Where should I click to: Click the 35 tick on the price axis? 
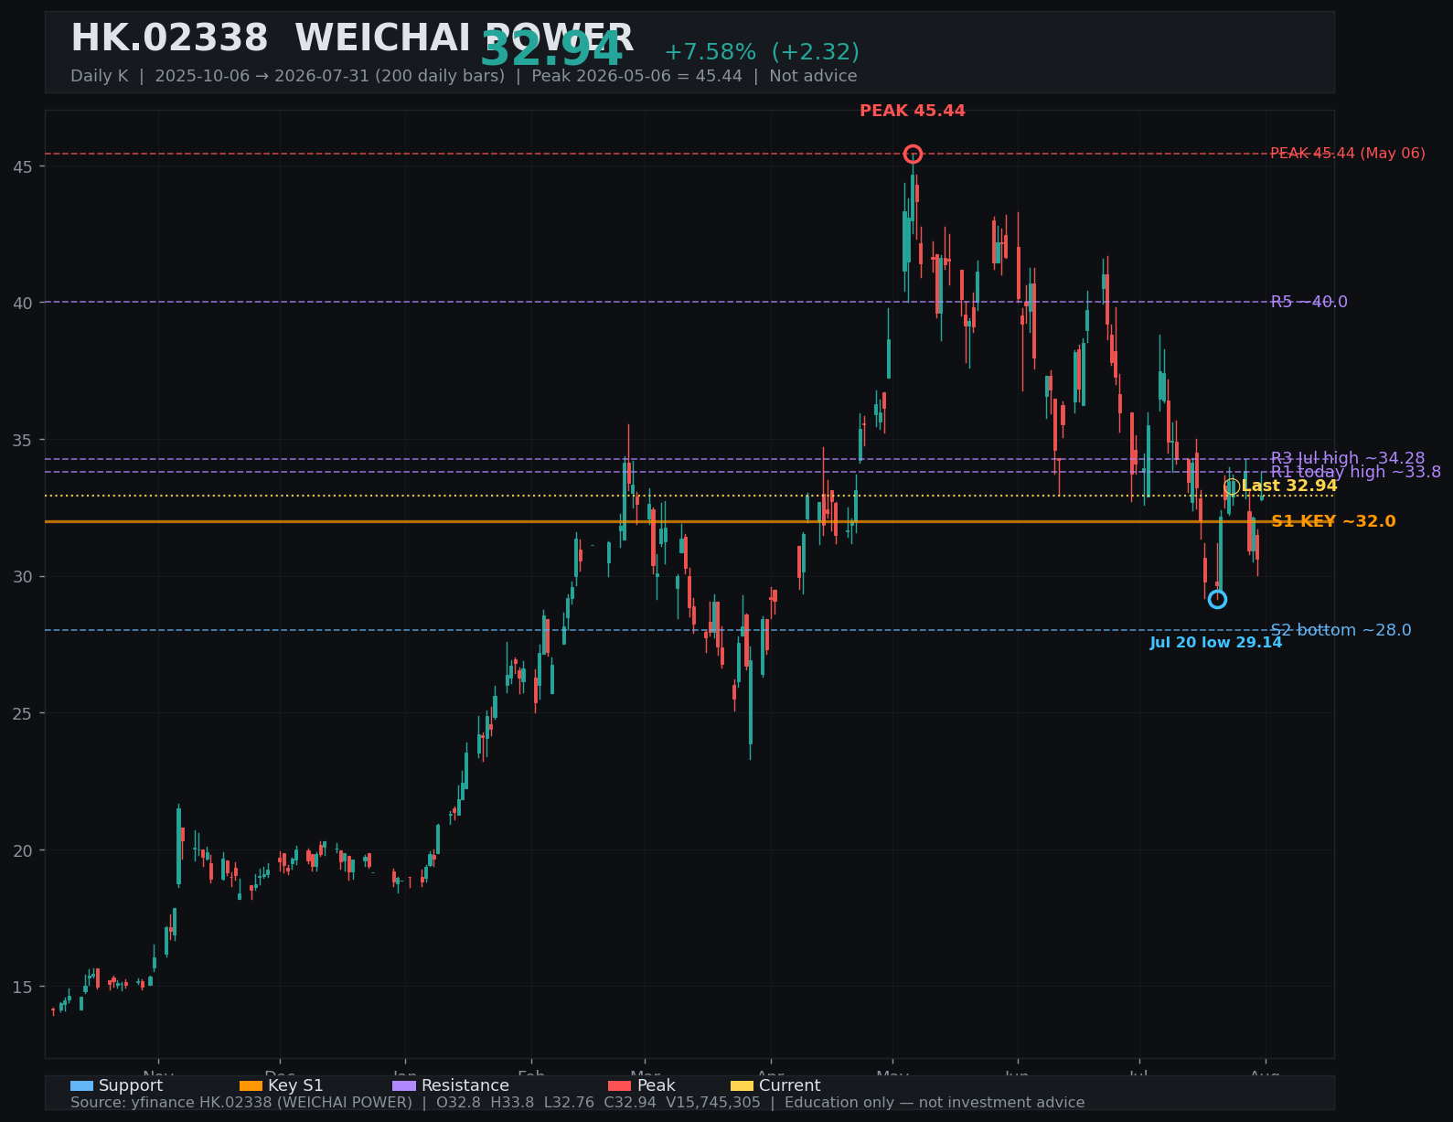[x=23, y=440]
